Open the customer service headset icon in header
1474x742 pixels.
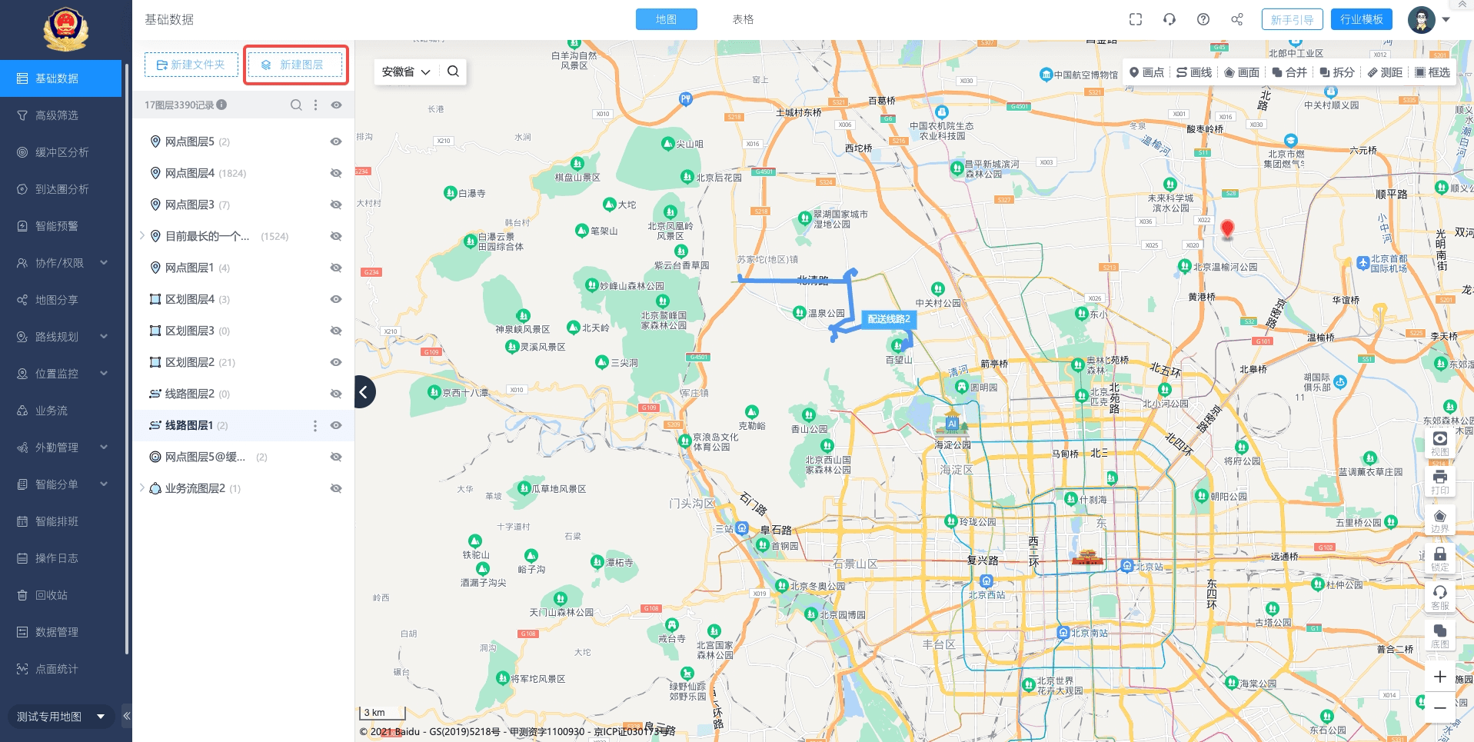tap(1169, 19)
